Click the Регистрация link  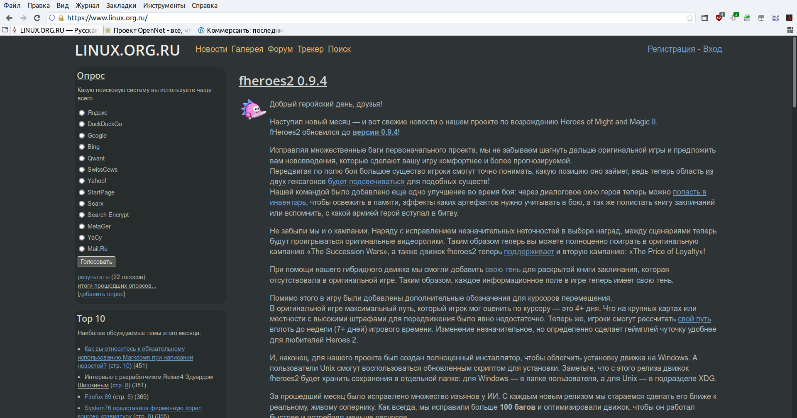pos(671,49)
